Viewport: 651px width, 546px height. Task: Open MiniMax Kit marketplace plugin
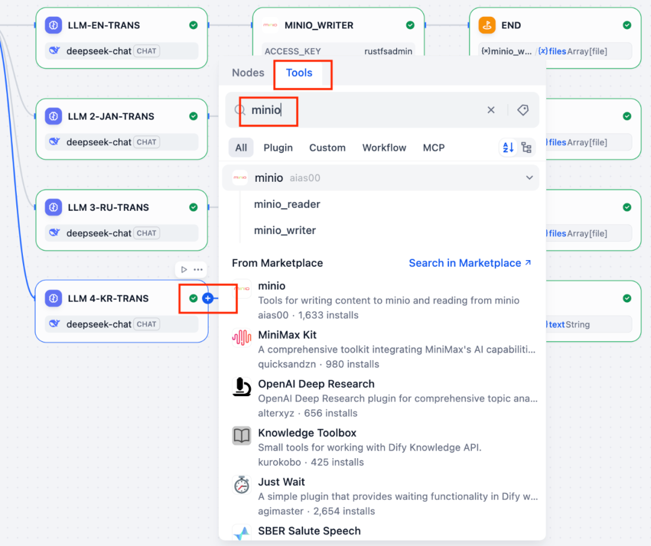(x=287, y=335)
